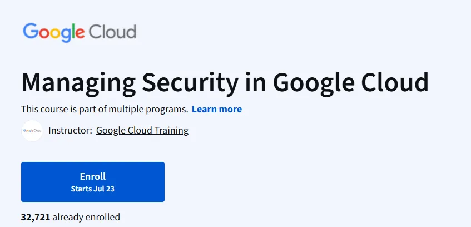Click the "Starts Jul 23" text on the button
Viewport: 471px width, 227px height.
93,189
